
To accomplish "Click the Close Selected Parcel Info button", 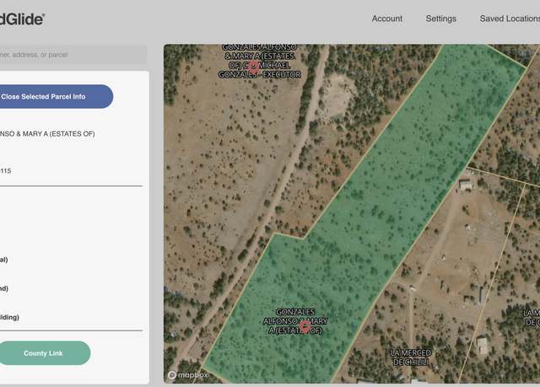I will (x=55, y=97).
